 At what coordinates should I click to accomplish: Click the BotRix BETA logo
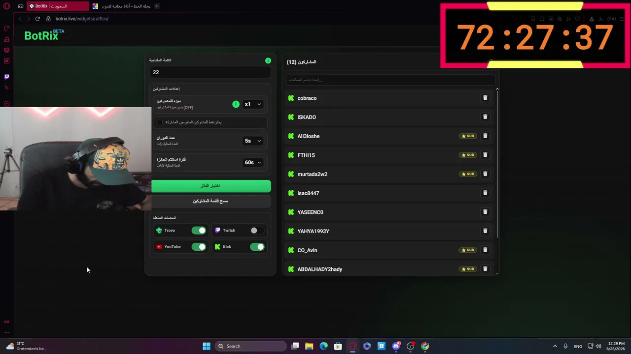click(44, 35)
